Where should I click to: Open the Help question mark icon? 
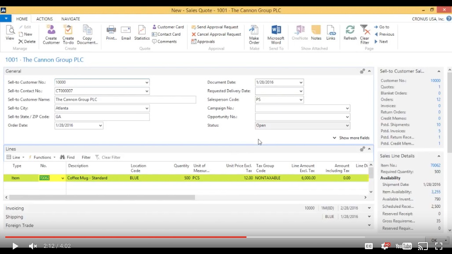tap(449, 19)
